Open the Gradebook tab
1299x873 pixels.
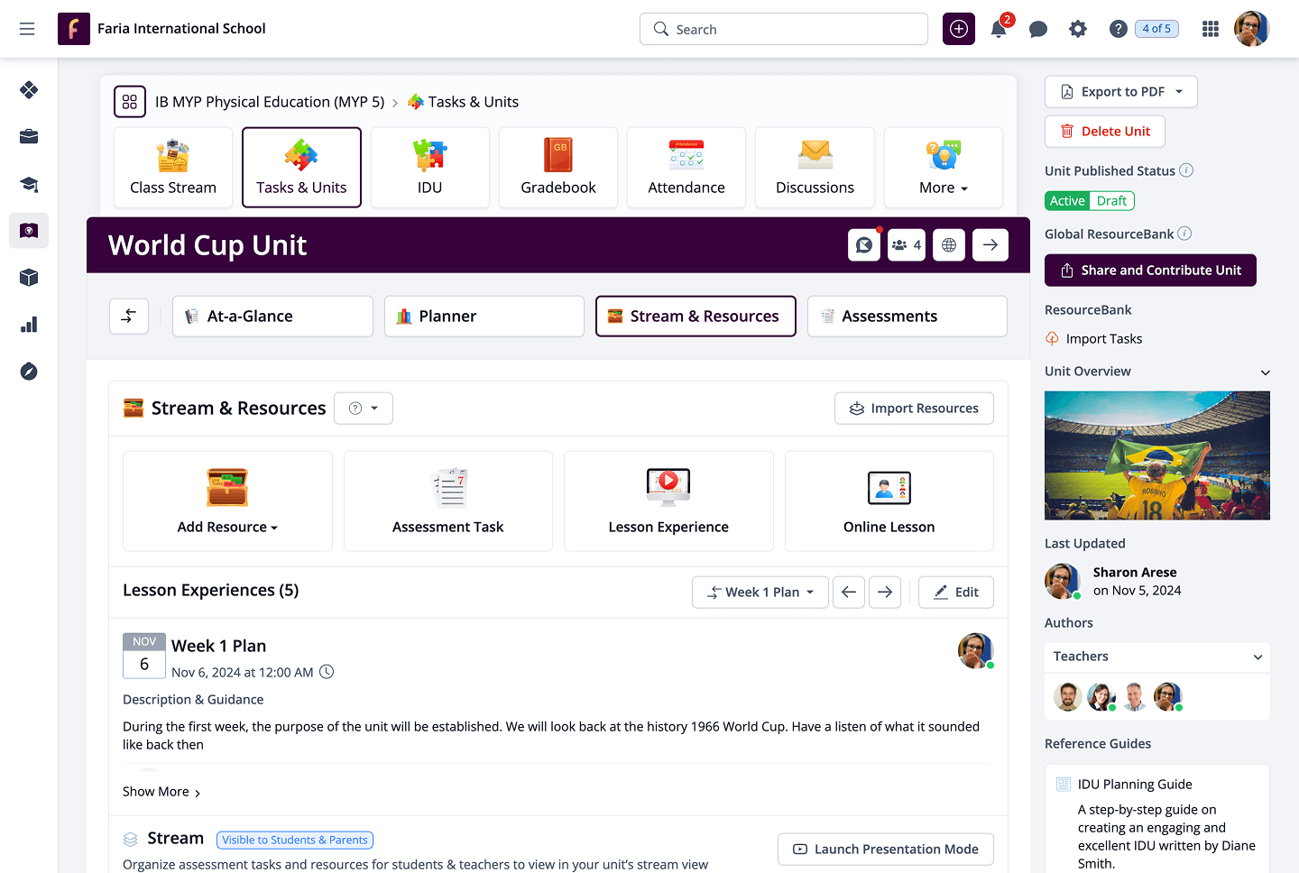pyautogui.click(x=558, y=168)
